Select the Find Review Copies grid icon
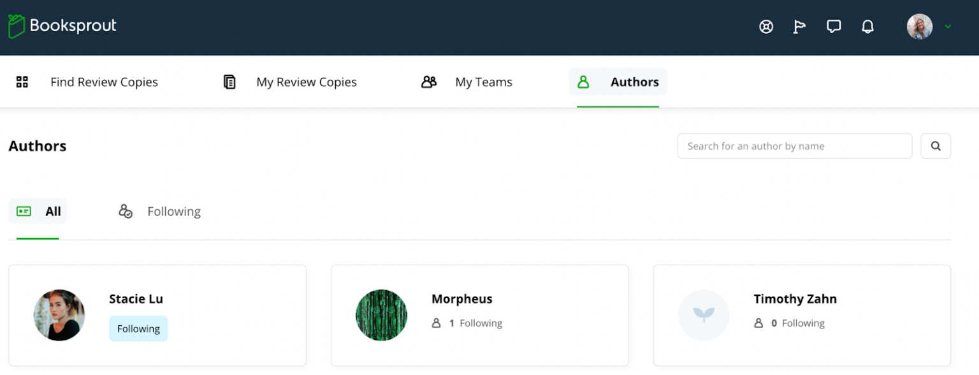The image size is (979, 375). [x=22, y=82]
